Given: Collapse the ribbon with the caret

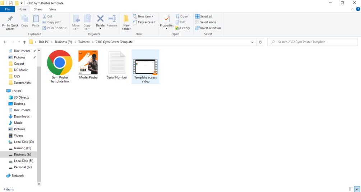Looking at the screenshot, I should pyautogui.click(x=352, y=9).
